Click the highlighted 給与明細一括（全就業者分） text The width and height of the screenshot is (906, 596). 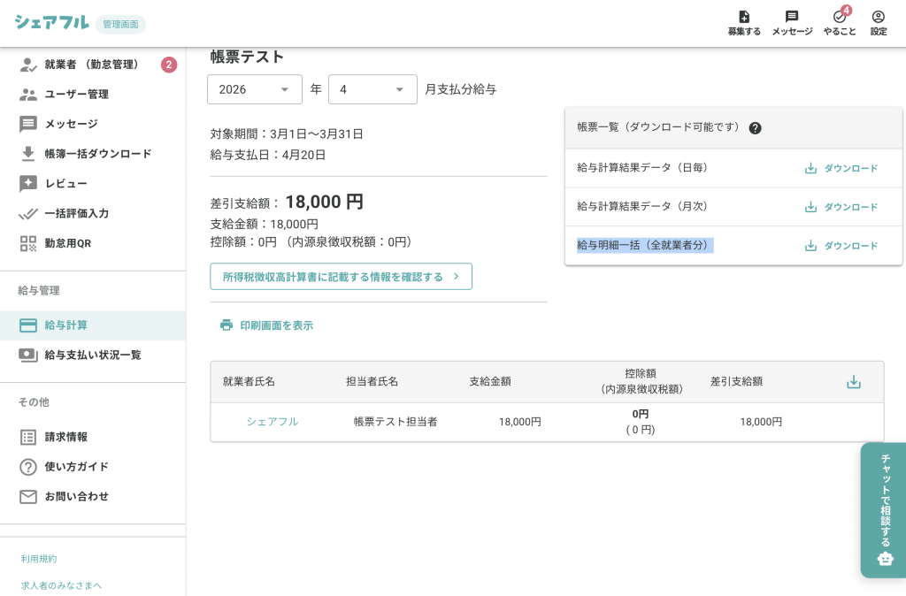click(x=645, y=246)
